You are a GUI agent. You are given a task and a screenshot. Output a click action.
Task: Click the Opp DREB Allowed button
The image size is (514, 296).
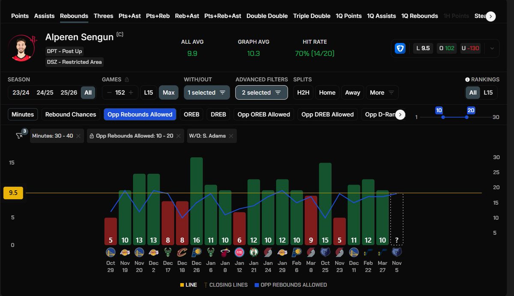coord(328,115)
